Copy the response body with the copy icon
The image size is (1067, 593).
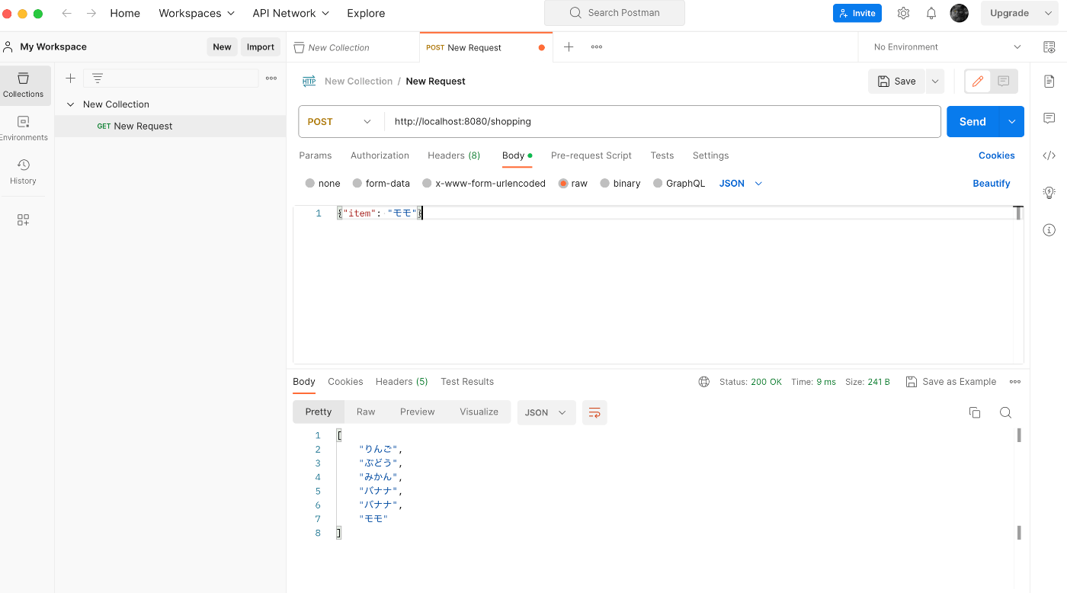tap(974, 412)
